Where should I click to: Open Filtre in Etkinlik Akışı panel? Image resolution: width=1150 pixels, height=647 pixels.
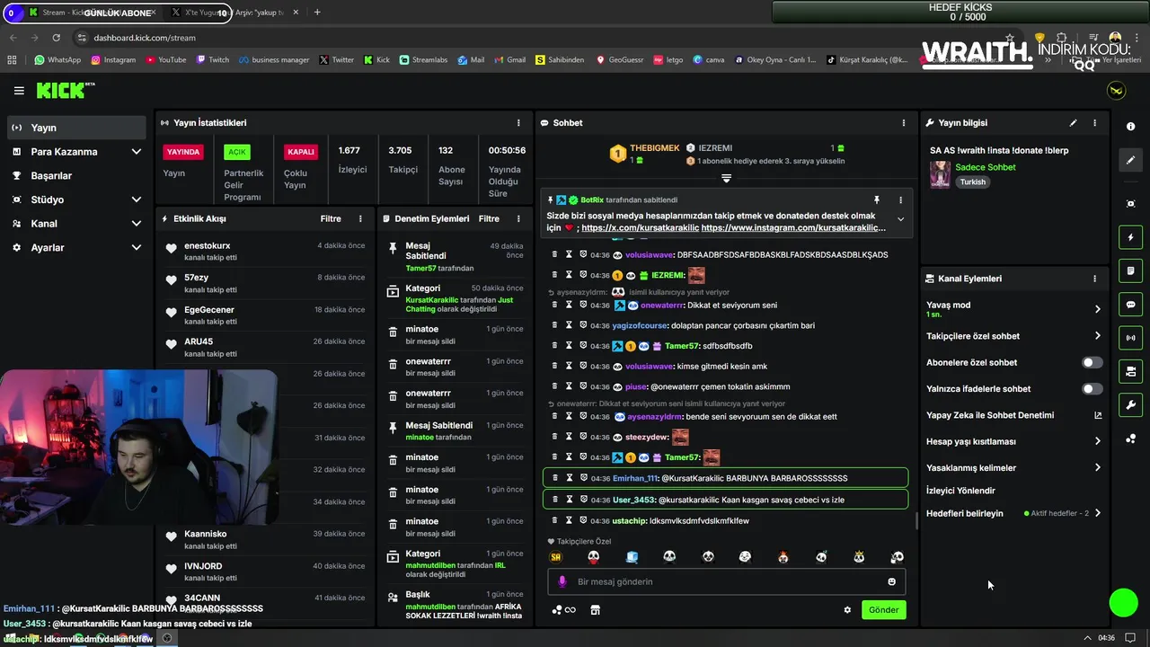[x=331, y=218]
